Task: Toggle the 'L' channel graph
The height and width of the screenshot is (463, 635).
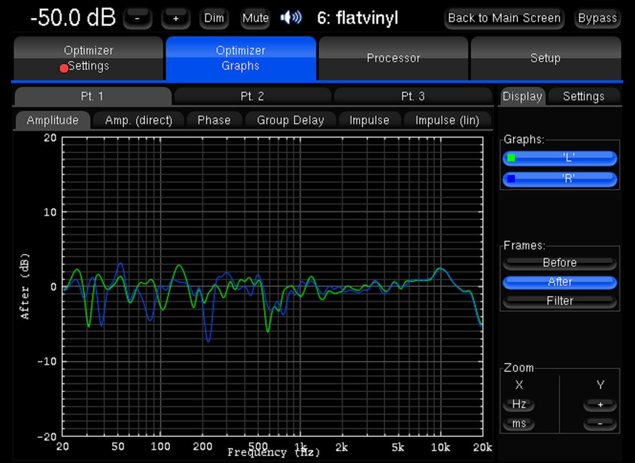Action: 560,158
